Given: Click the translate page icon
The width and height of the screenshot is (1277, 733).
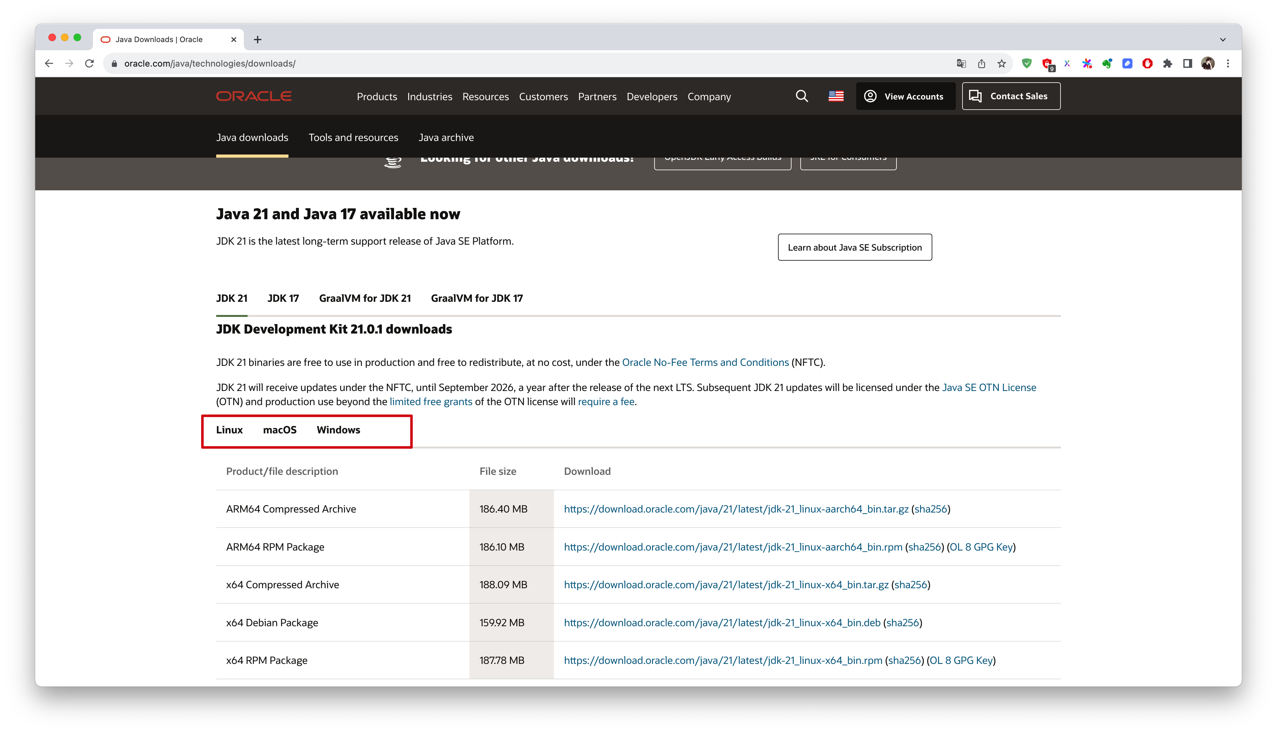Looking at the screenshot, I should click(x=961, y=63).
